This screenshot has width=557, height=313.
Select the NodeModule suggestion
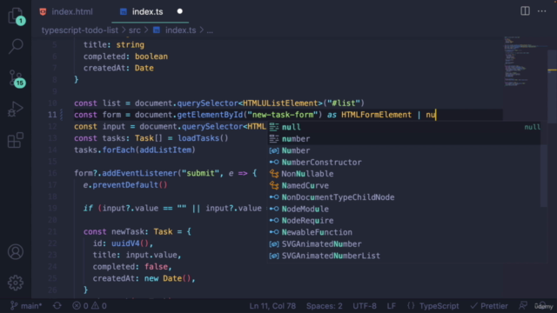[404, 209]
